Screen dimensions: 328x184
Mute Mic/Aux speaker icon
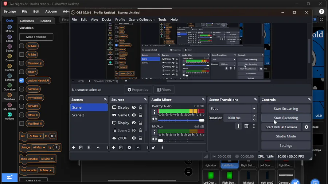pyautogui.click(x=155, y=139)
